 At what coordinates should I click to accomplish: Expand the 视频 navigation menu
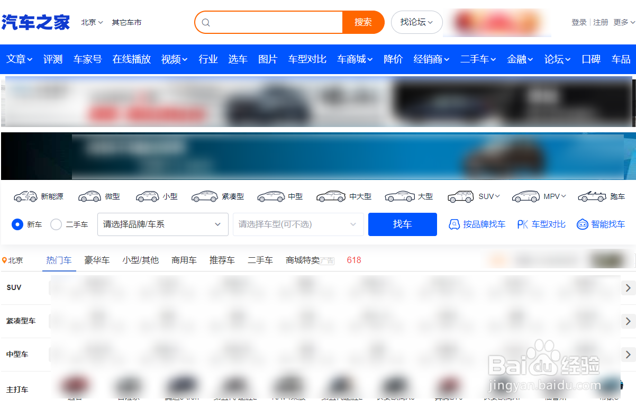(x=175, y=59)
